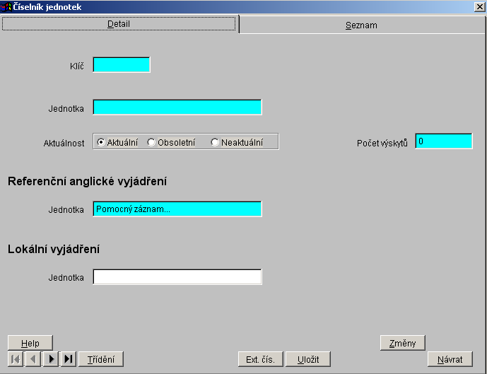Open Ext. čís. button
Viewport: 487px width, 374px height.
tap(261, 359)
